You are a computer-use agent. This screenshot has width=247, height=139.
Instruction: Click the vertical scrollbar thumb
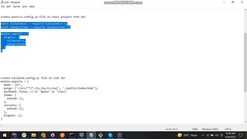click(245, 62)
